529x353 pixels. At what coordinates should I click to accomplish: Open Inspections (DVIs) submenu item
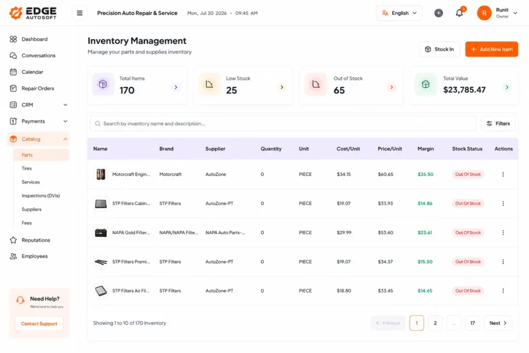40,196
